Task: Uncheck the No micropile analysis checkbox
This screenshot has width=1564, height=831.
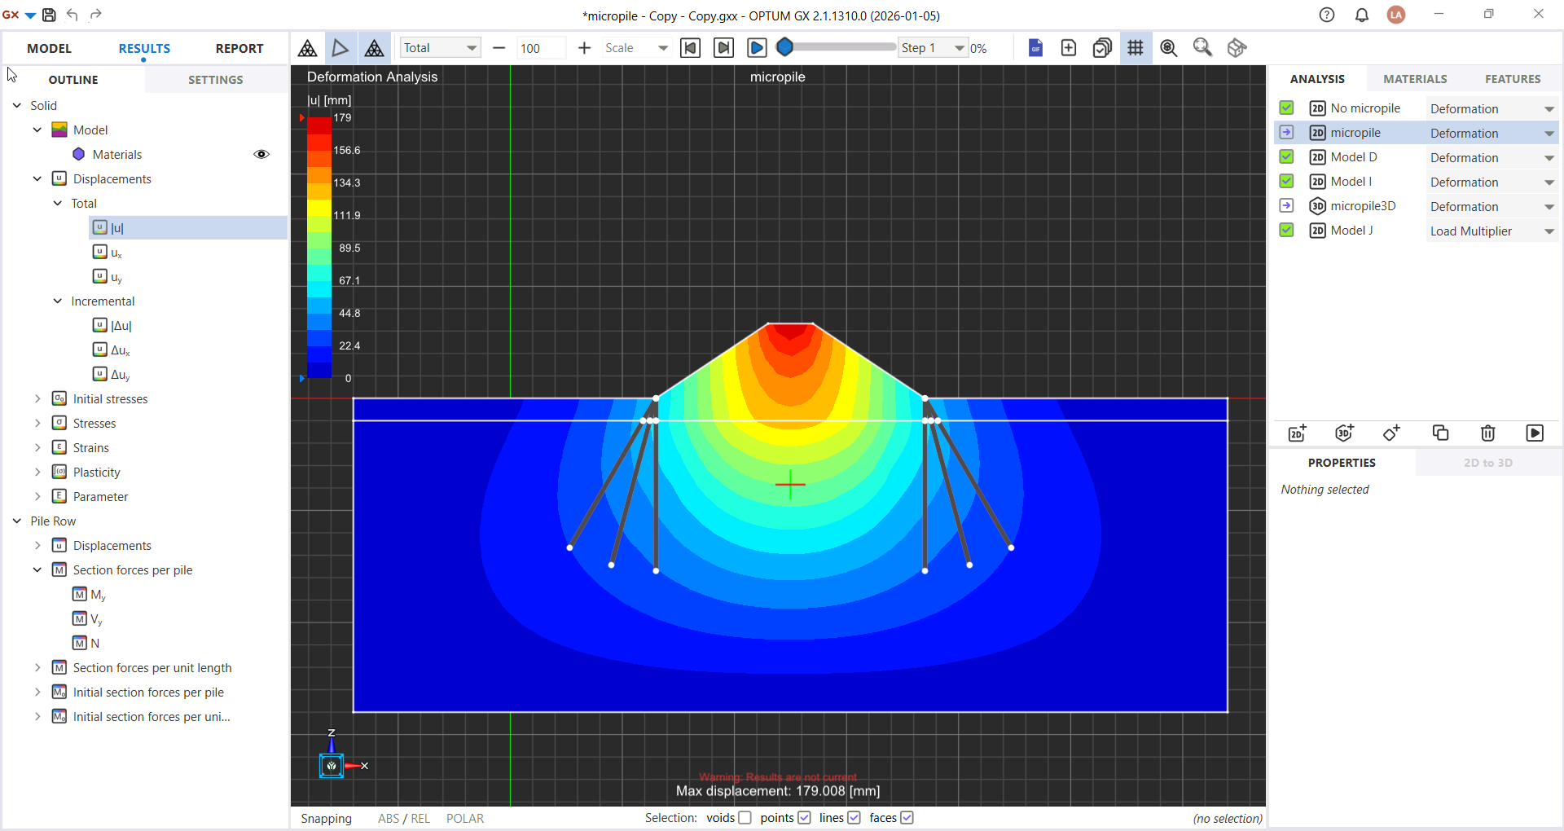Action: click(x=1287, y=108)
